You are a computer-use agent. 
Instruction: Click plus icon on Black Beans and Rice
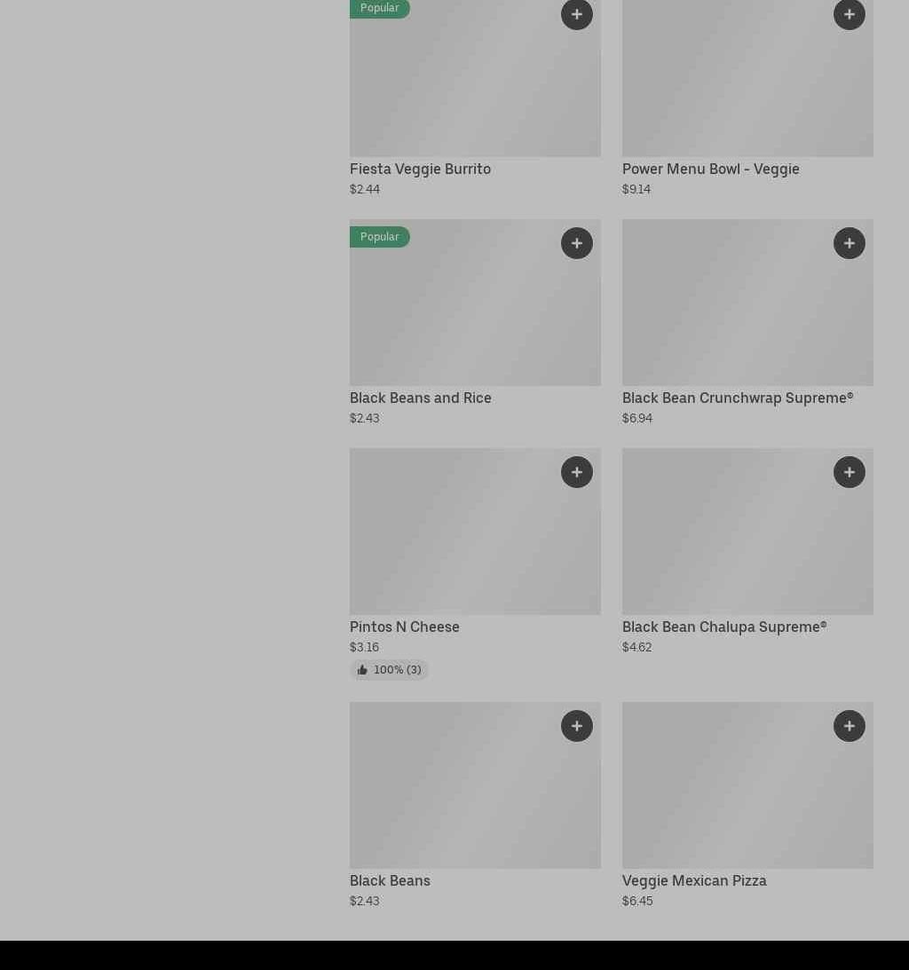point(576,243)
